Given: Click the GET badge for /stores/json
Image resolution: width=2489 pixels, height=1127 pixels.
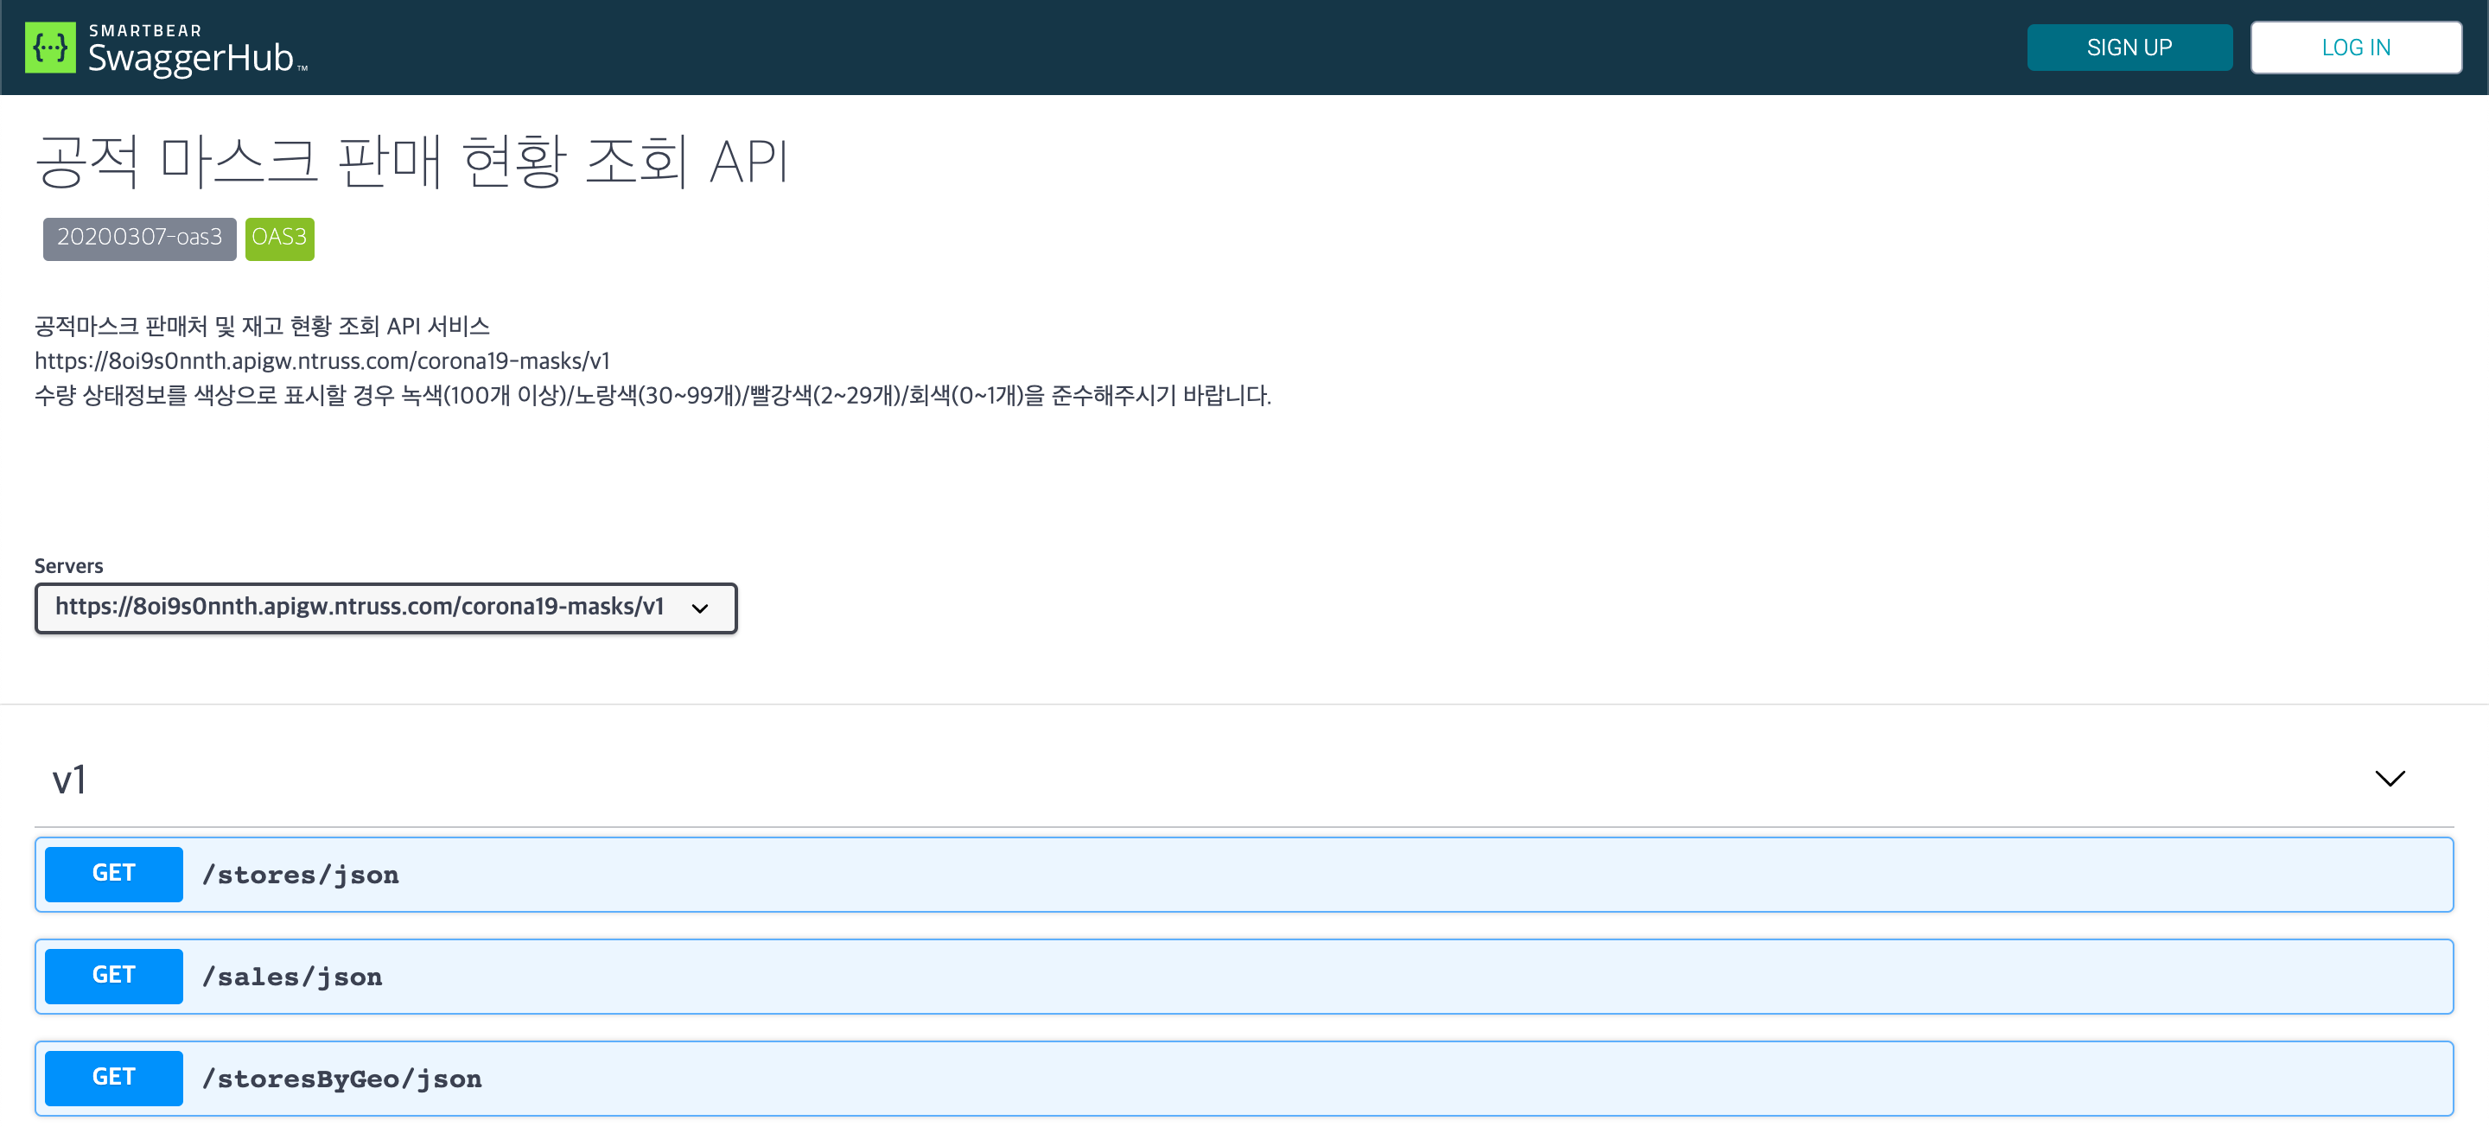Looking at the screenshot, I should click(114, 874).
